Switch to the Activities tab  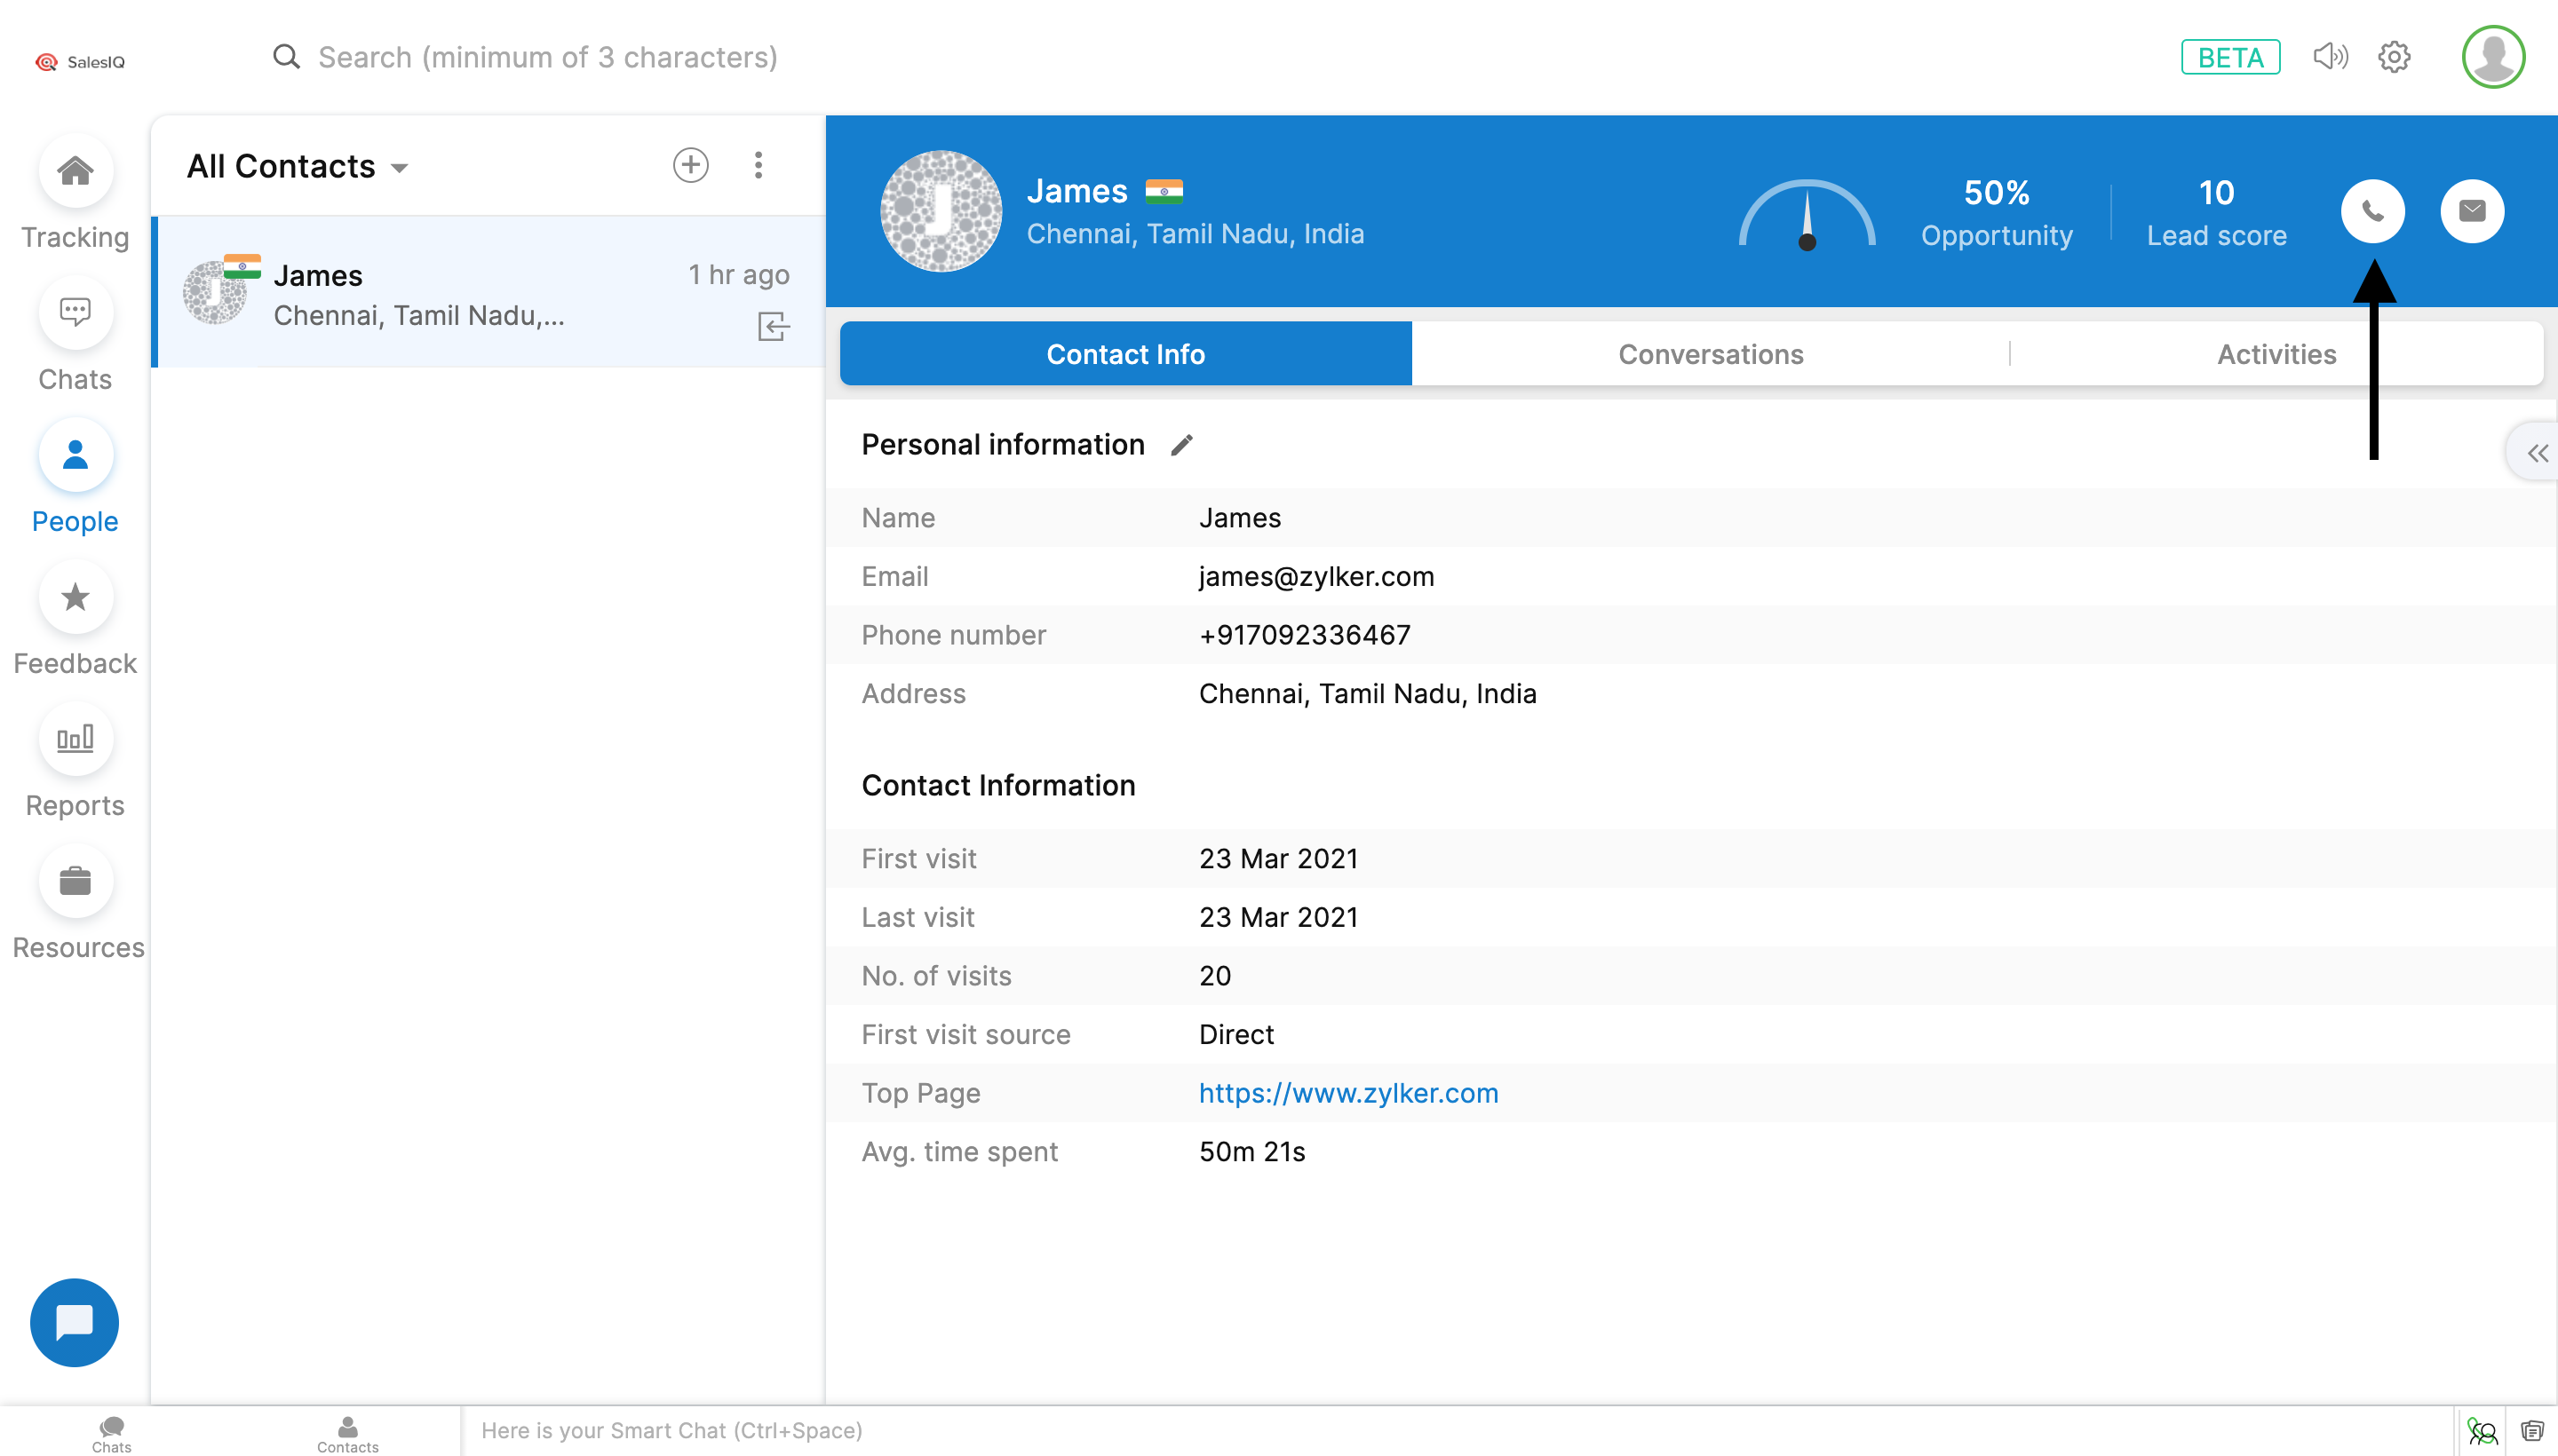(x=2276, y=354)
